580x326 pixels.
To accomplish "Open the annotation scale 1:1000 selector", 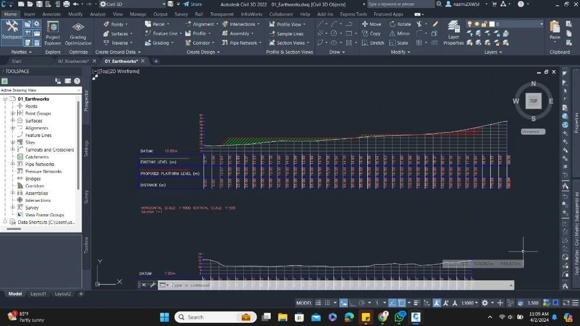I will pos(469,302).
